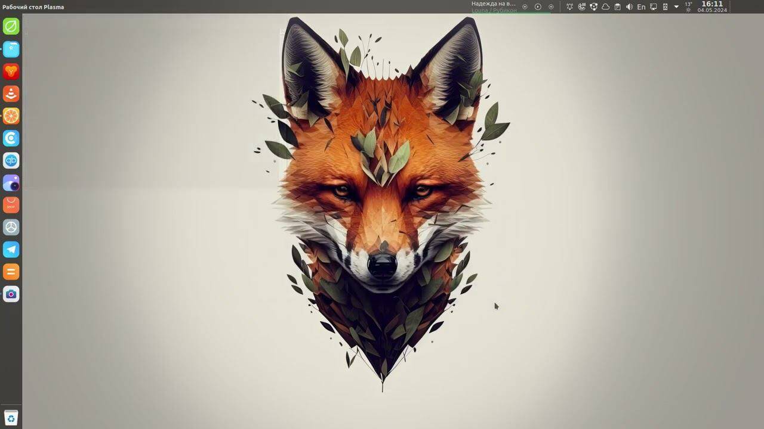Open VLC media player

[x=11, y=94]
